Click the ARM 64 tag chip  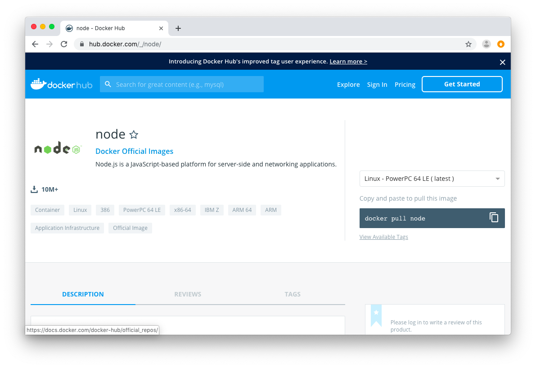click(x=242, y=210)
